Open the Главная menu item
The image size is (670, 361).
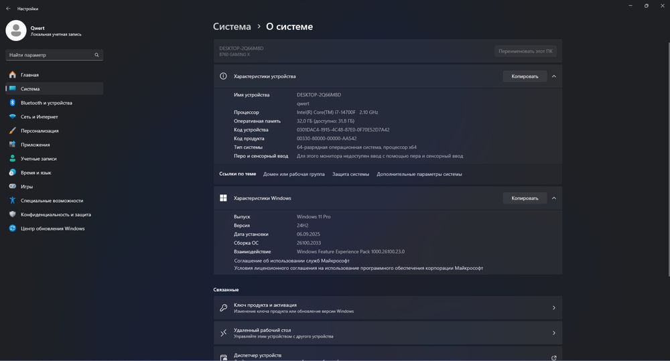[x=54, y=75]
